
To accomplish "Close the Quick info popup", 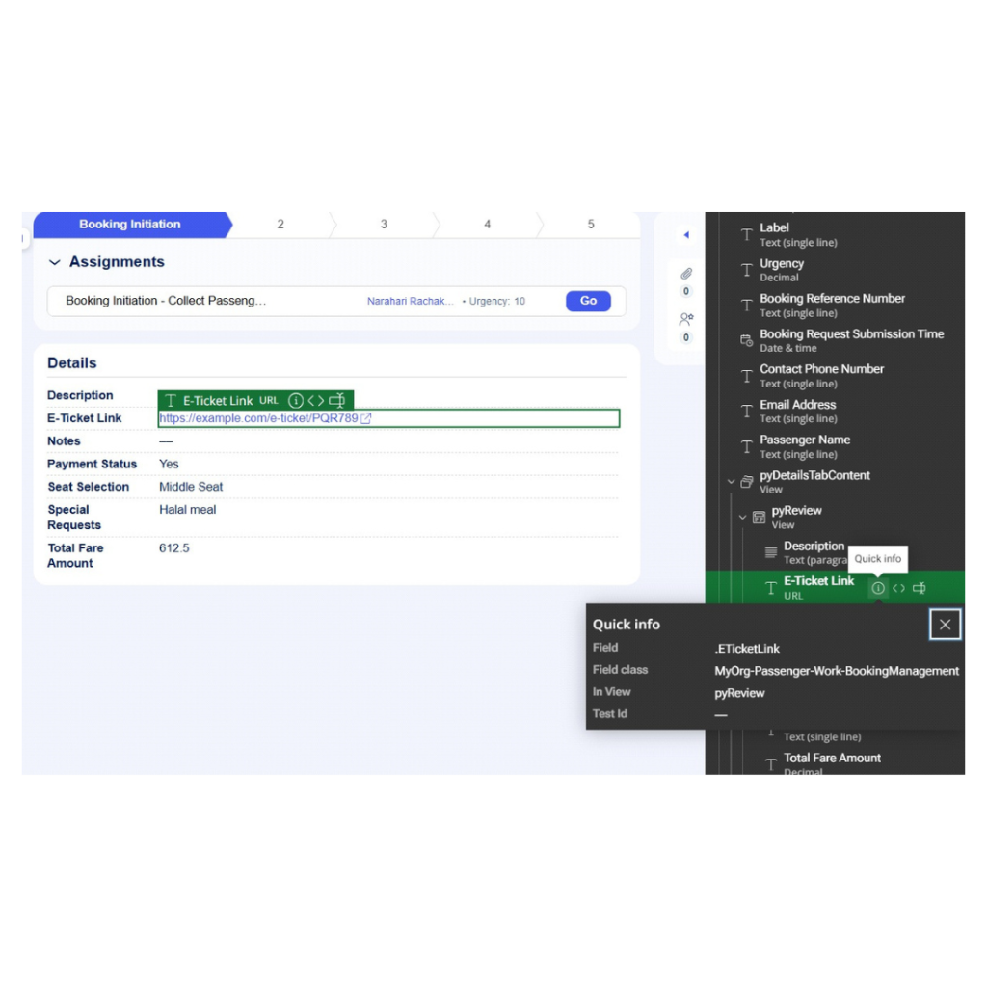I will click(945, 625).
